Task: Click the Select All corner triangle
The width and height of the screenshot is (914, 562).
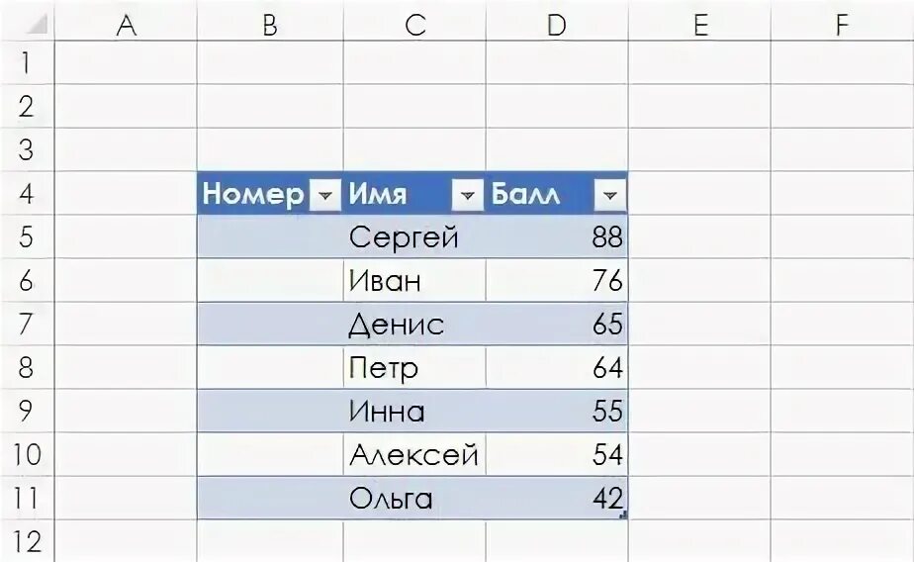Action: (37, 24)
